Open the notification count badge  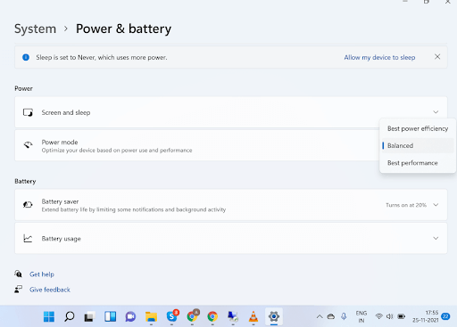pyautogui.click(x=445, y=316)
